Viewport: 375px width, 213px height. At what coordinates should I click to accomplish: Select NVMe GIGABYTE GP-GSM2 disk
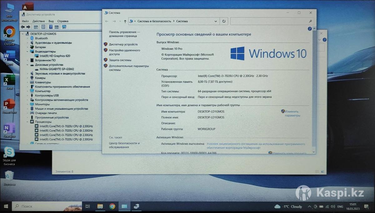click(x=57, y=69)
